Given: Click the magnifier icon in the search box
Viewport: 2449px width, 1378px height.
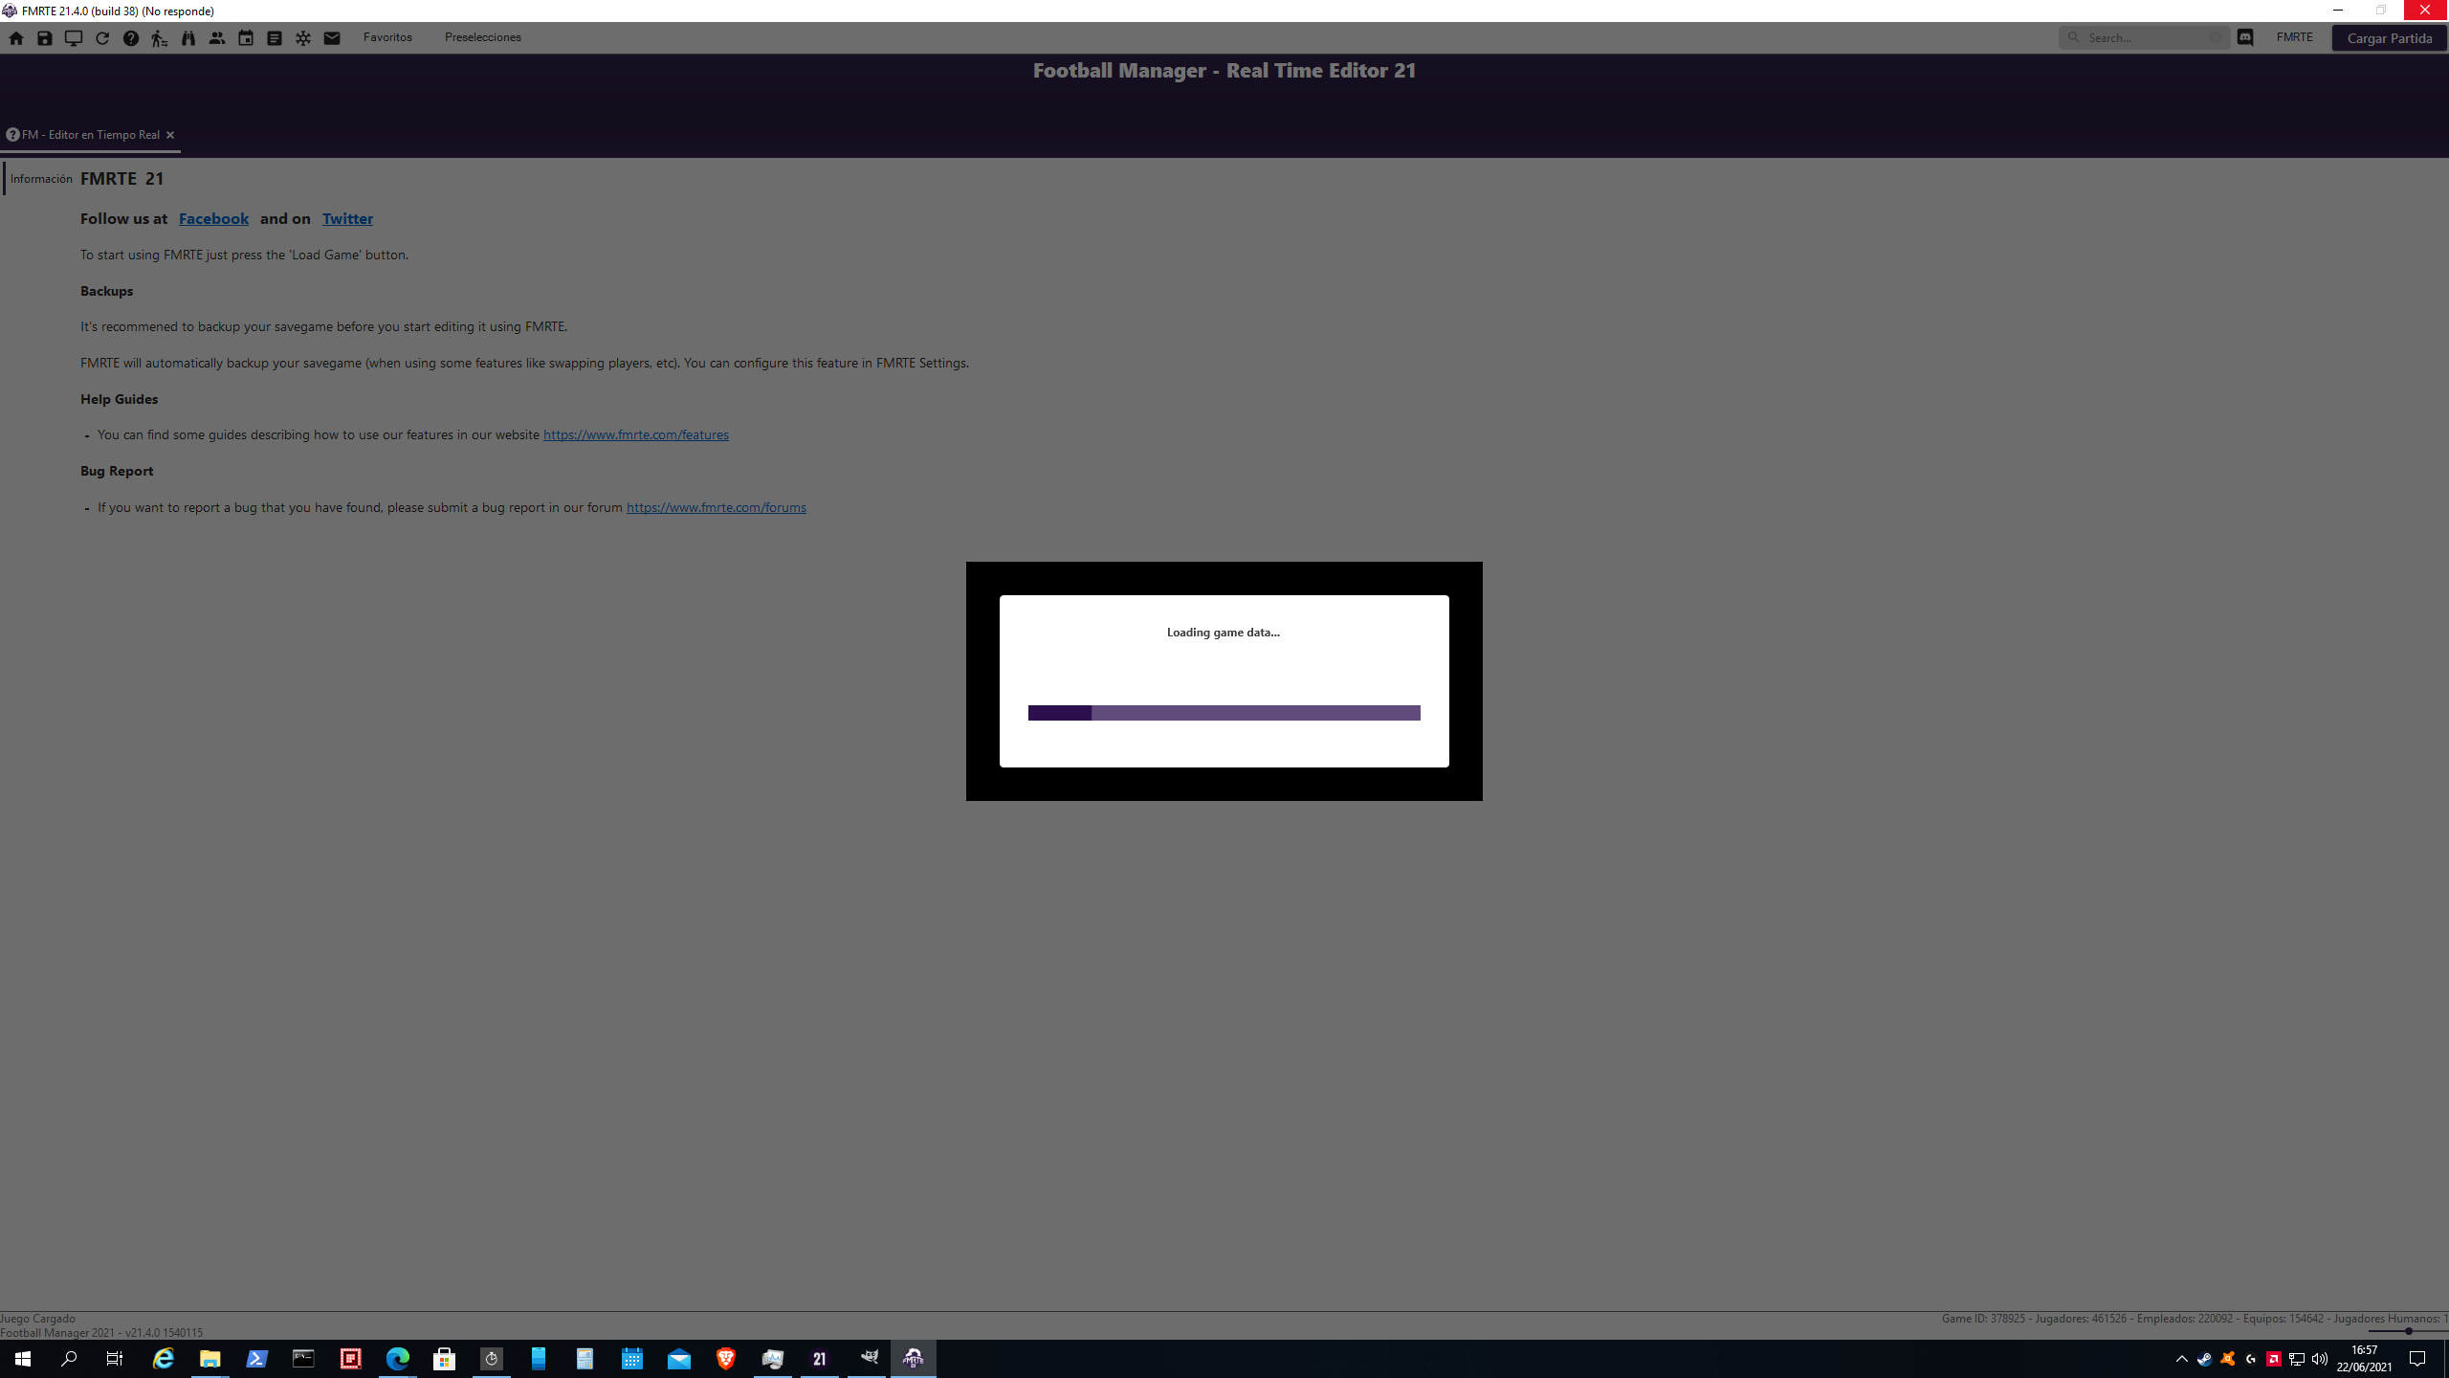Looking at the screenshot, I should tap(2073, 37).
